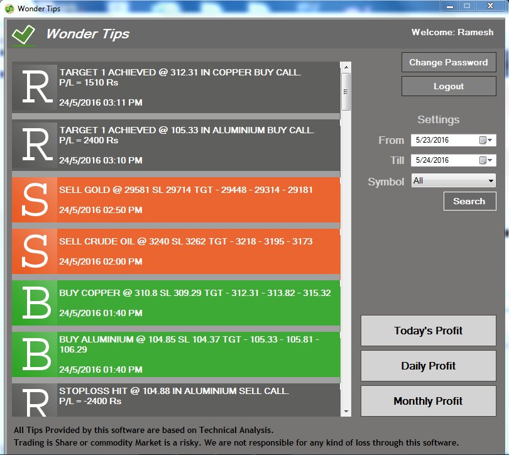Click S icon of Sell Crude Oil tip
This screenshot has width=509, height=455.
pyautogui.click(x=35, y=251)
